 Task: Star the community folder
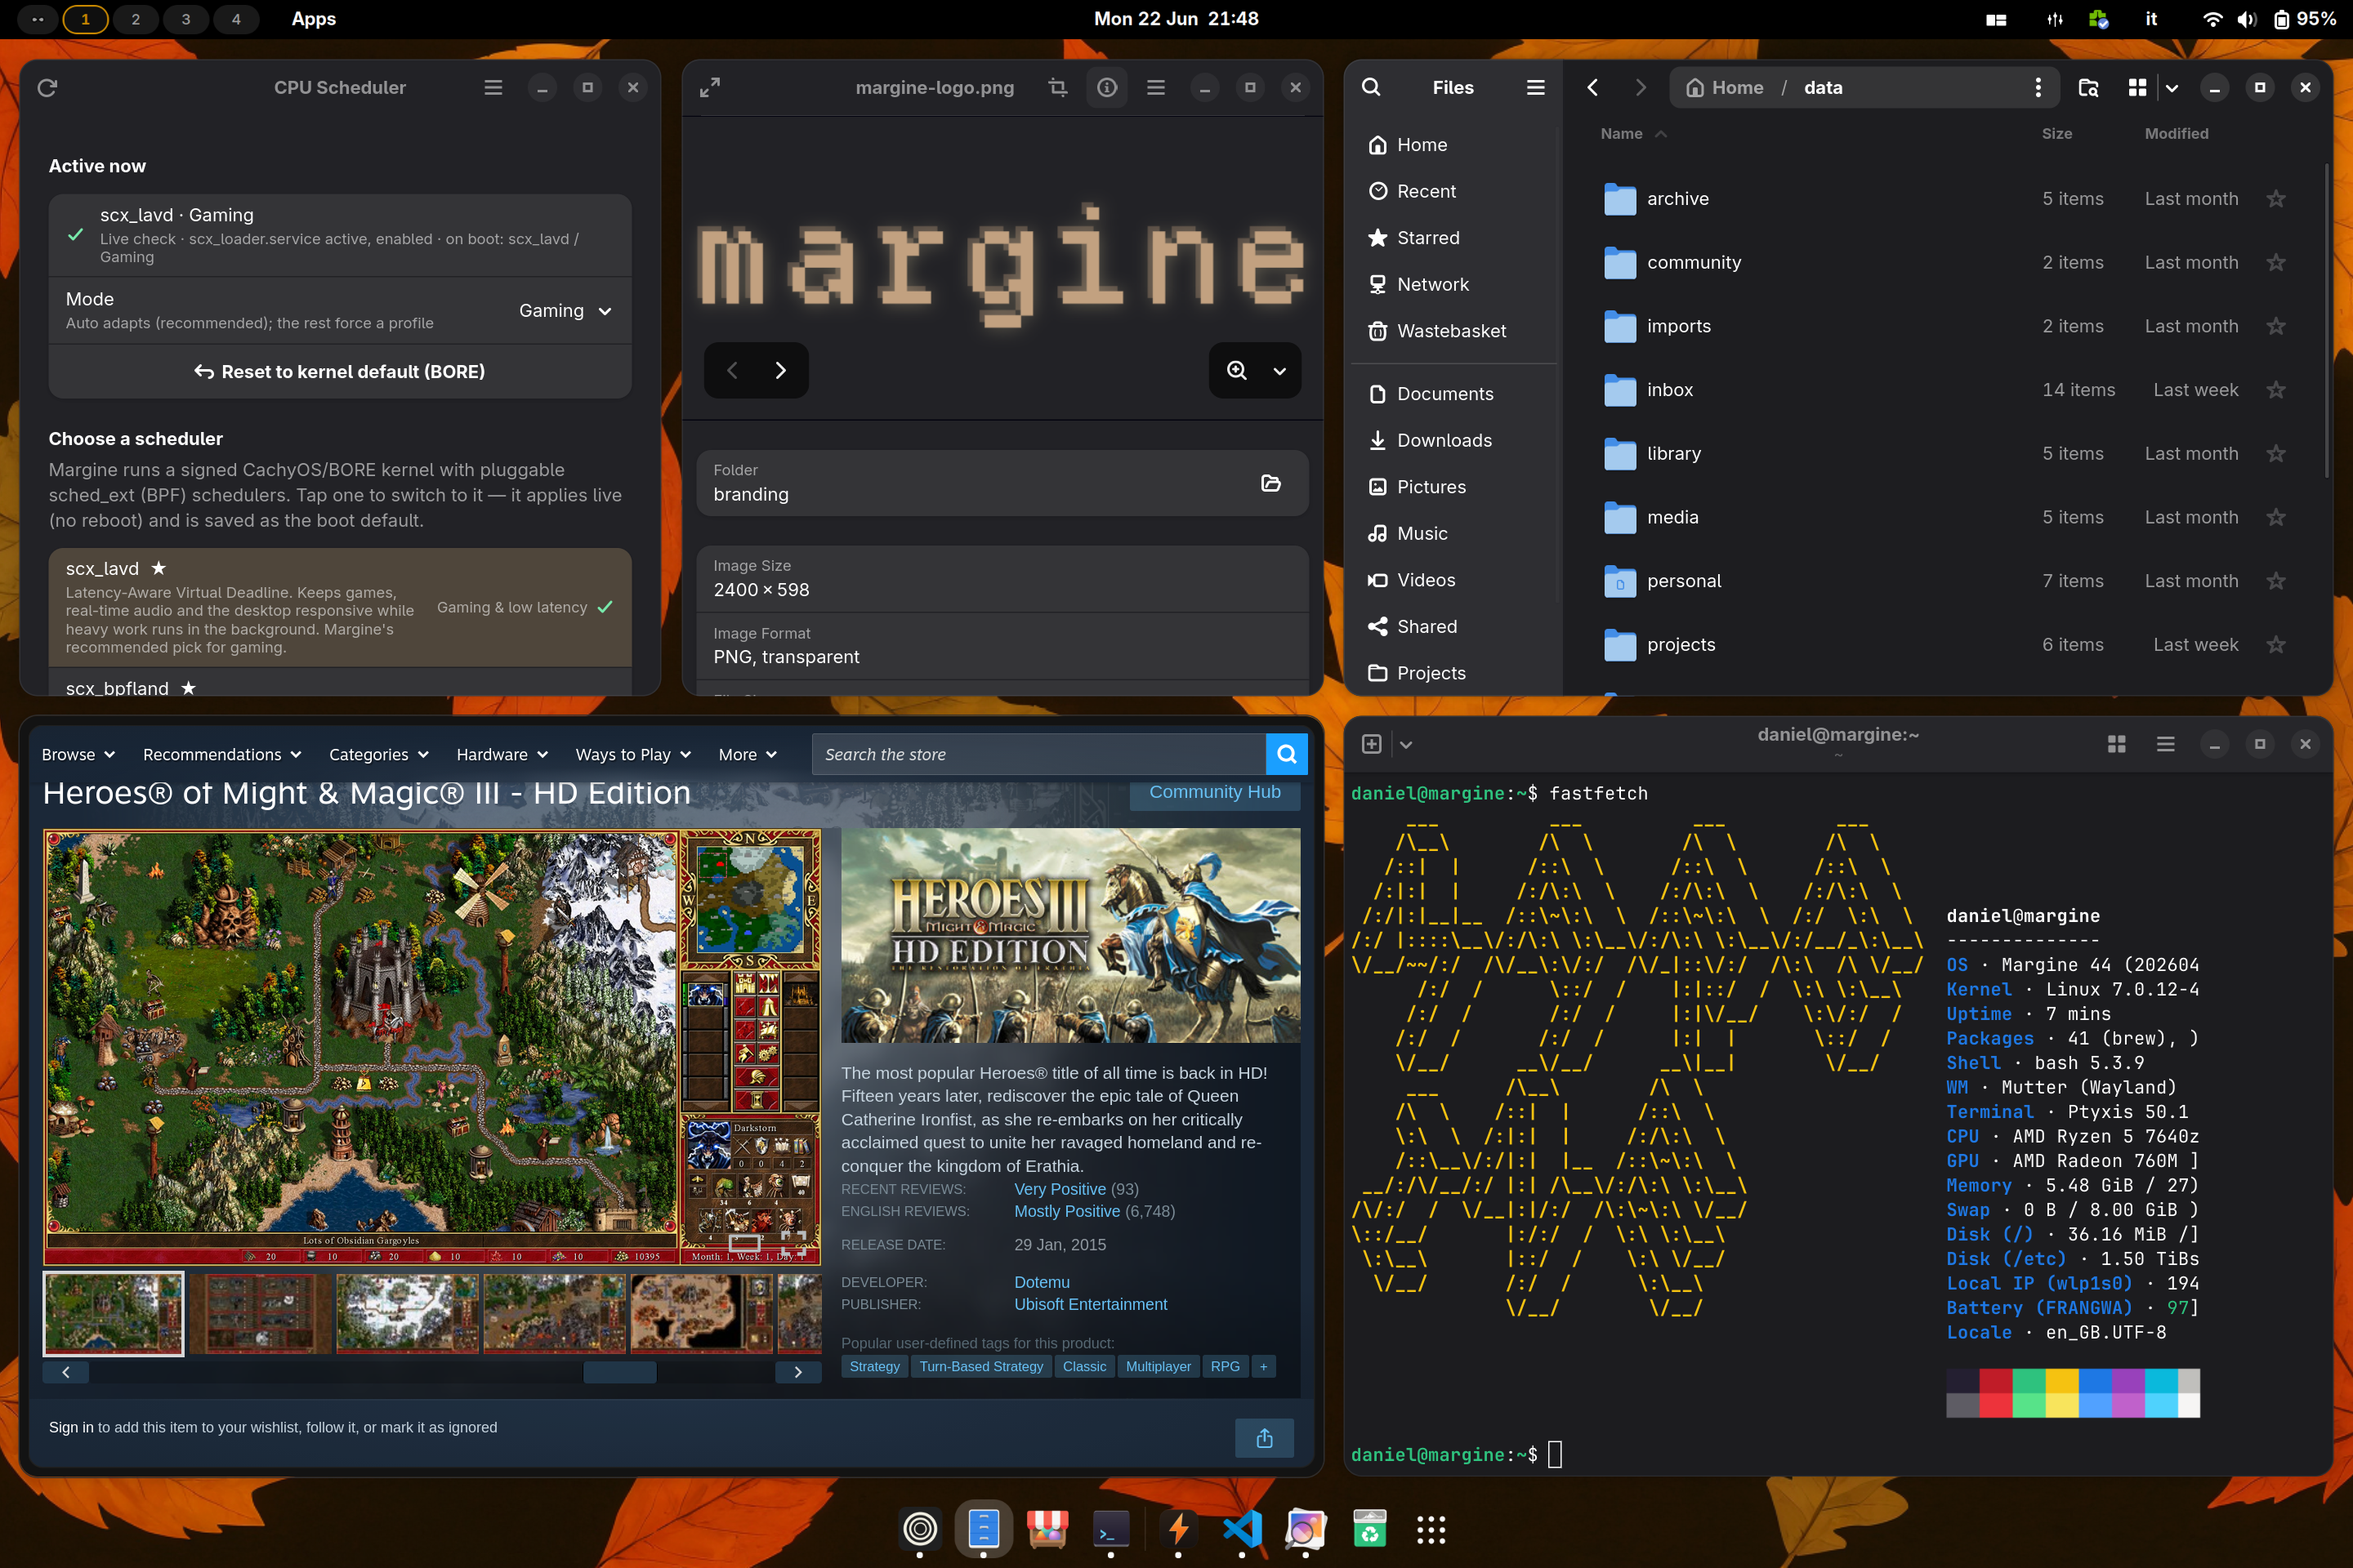point(2276,263)
